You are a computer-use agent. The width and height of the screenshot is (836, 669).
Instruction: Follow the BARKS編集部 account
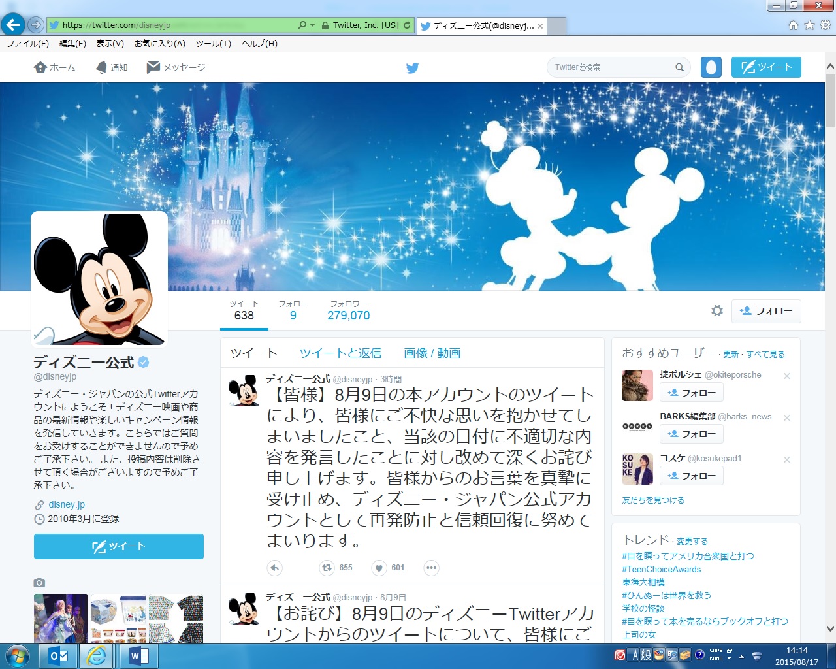pyautogui.click(x=692, y=434)
